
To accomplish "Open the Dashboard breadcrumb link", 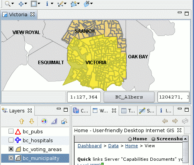I will 90,146.
